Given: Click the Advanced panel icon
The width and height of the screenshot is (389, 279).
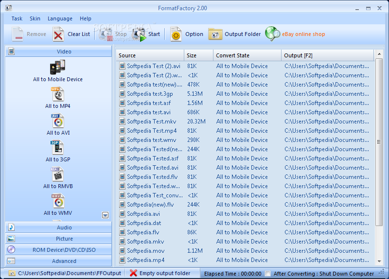Looking at the screenshot, I should click(11, 261).
